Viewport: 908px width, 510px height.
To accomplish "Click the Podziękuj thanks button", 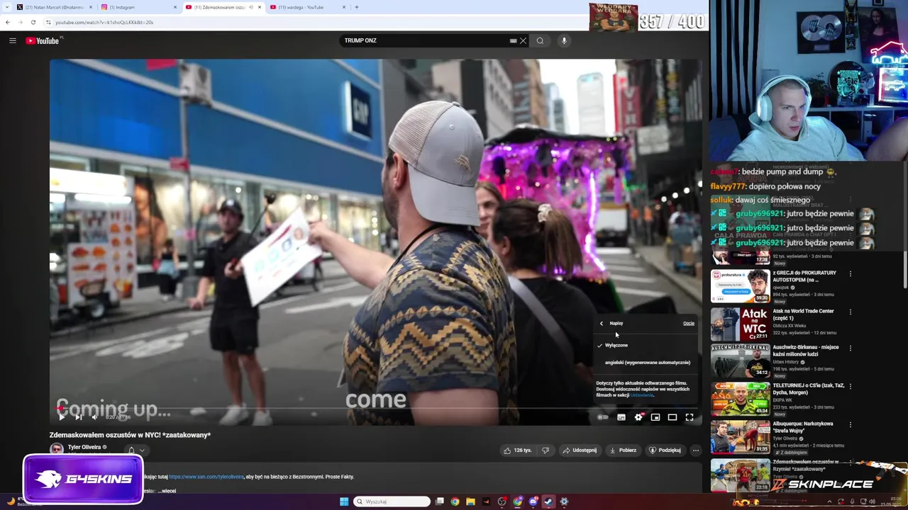I will pyautogui.click(x=665, y=450).
